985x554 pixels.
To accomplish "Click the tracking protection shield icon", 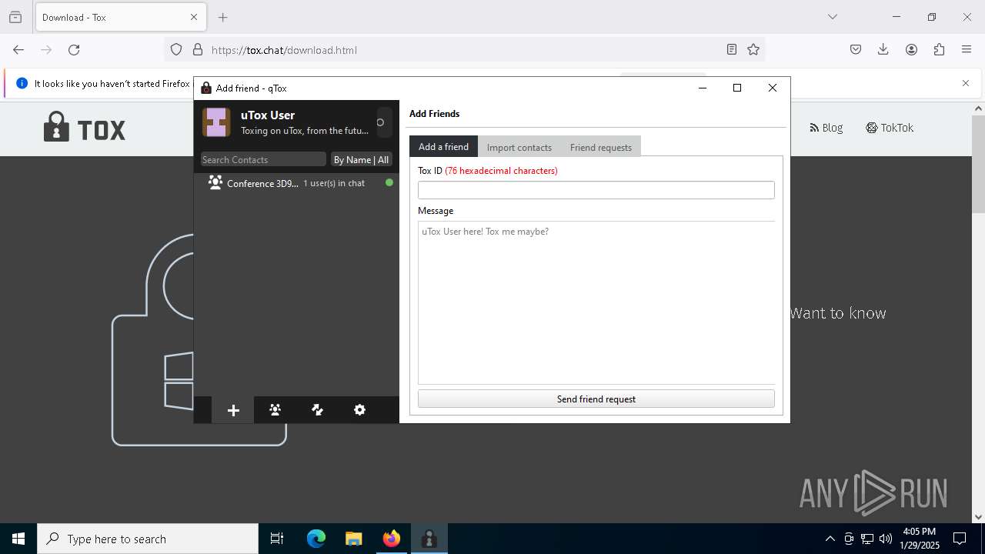I will [176, 50].
